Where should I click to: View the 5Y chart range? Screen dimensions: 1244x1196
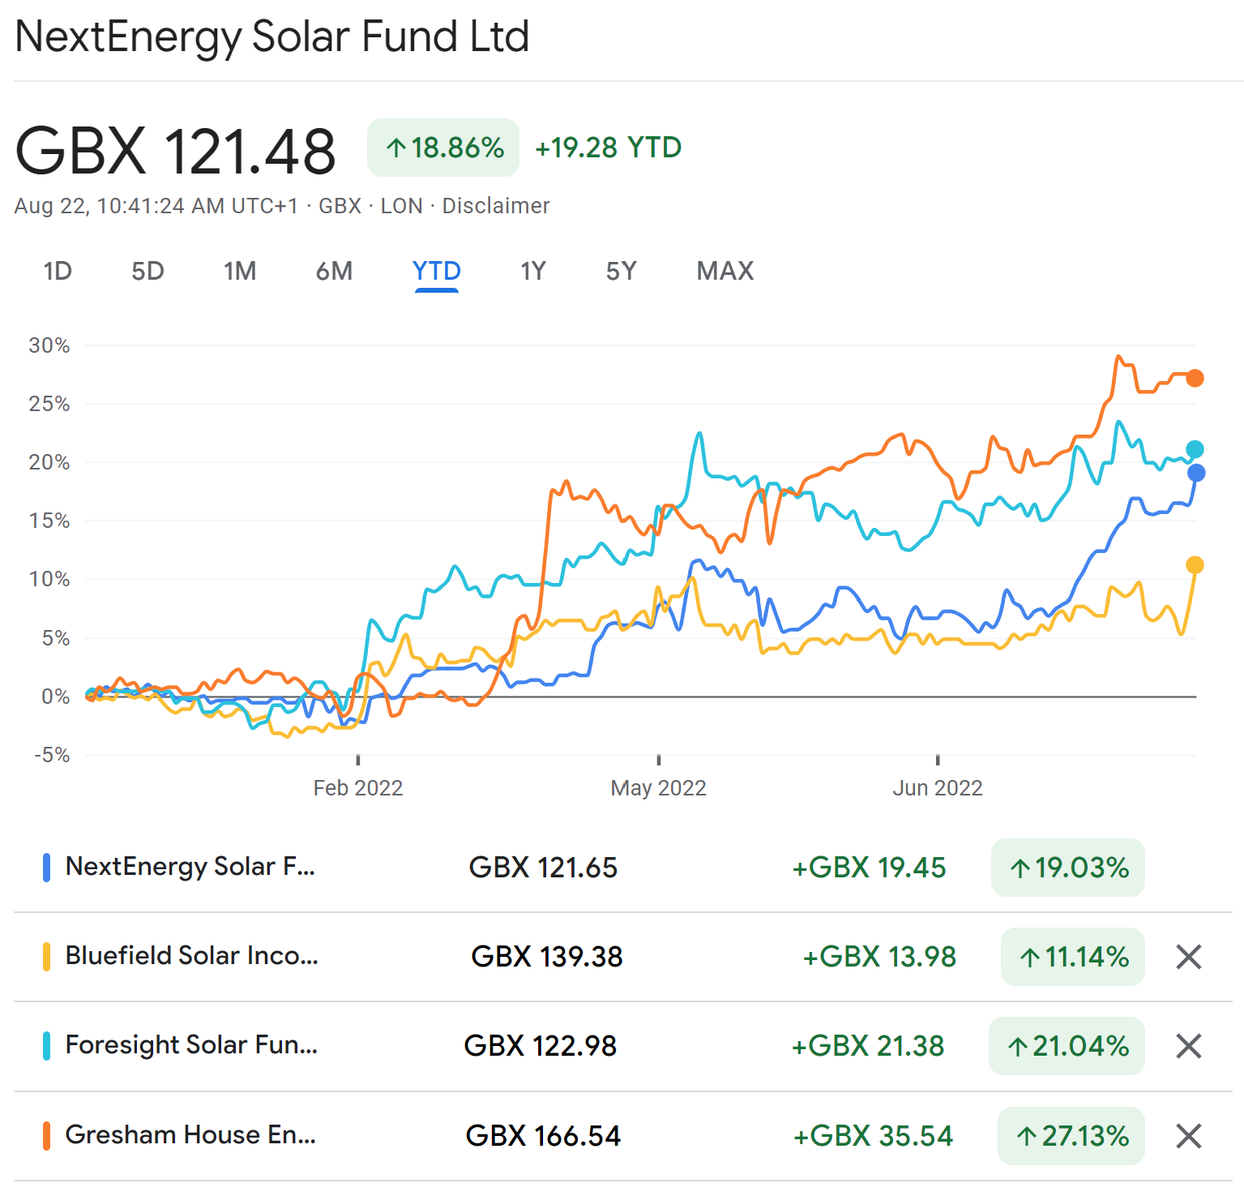(622, 271)
